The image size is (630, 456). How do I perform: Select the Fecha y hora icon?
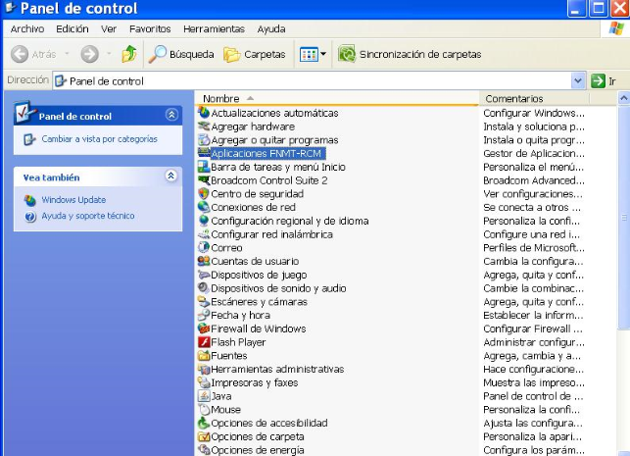pos(204,315)
